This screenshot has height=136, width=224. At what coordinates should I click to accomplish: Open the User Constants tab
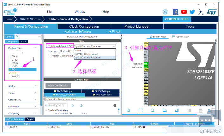102,95
